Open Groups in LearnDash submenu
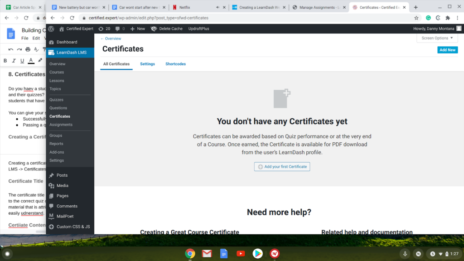The width and height of the screenshot is (464, 261). click(x=56, y=135)
